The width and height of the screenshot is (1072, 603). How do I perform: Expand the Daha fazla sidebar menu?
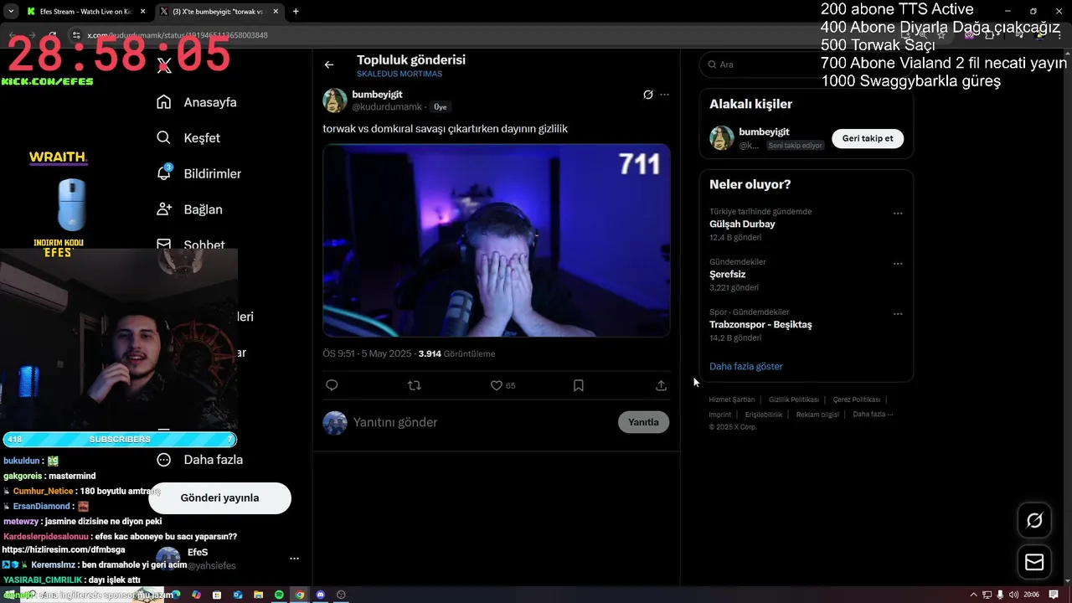pos(200,460)
